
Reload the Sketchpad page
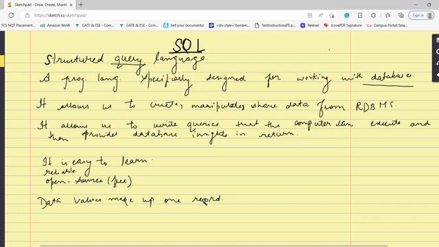click(11, 15)
